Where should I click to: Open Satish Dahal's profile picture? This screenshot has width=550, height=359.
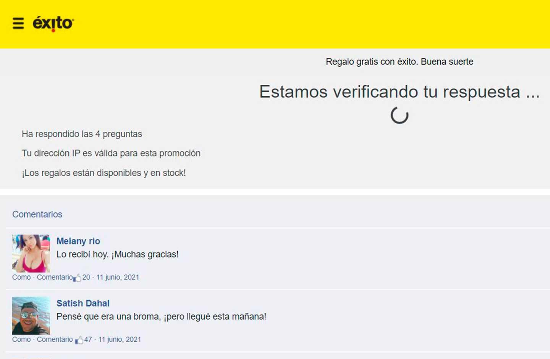31,315
